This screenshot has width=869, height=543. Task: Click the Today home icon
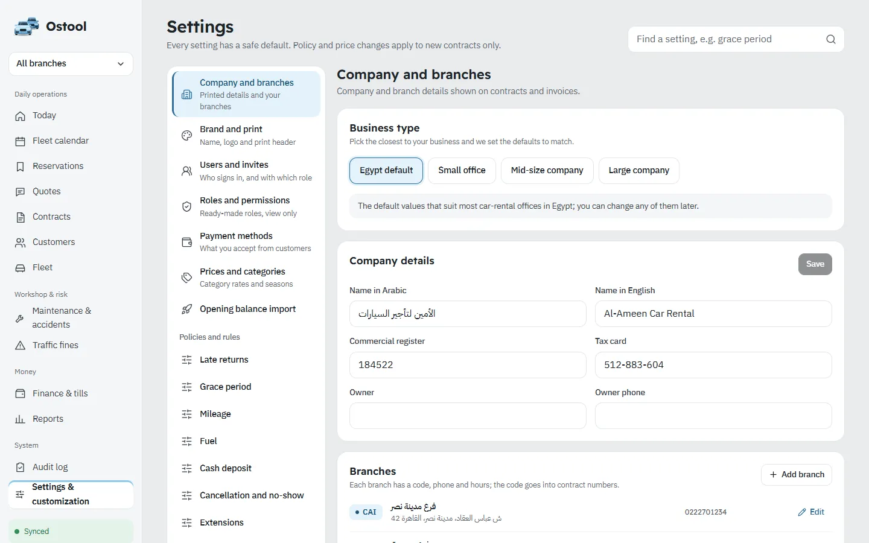[21, 116]
